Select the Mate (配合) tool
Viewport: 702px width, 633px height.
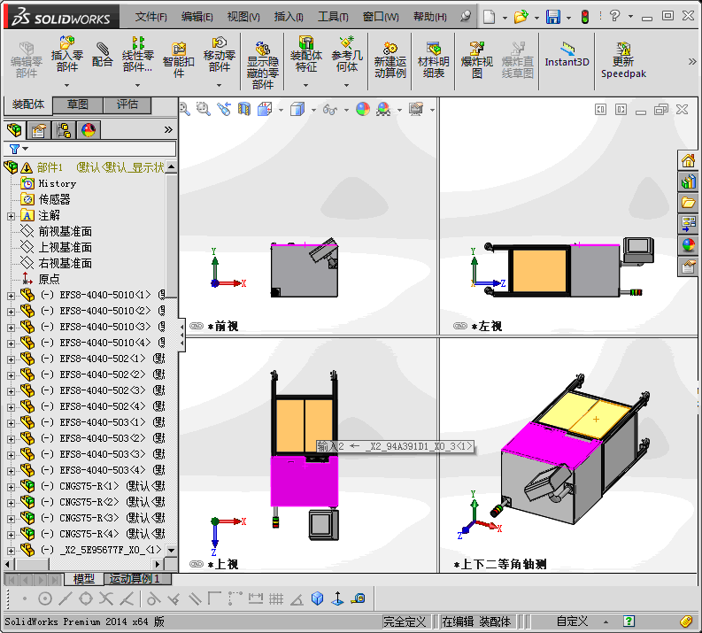click(102, 55)
